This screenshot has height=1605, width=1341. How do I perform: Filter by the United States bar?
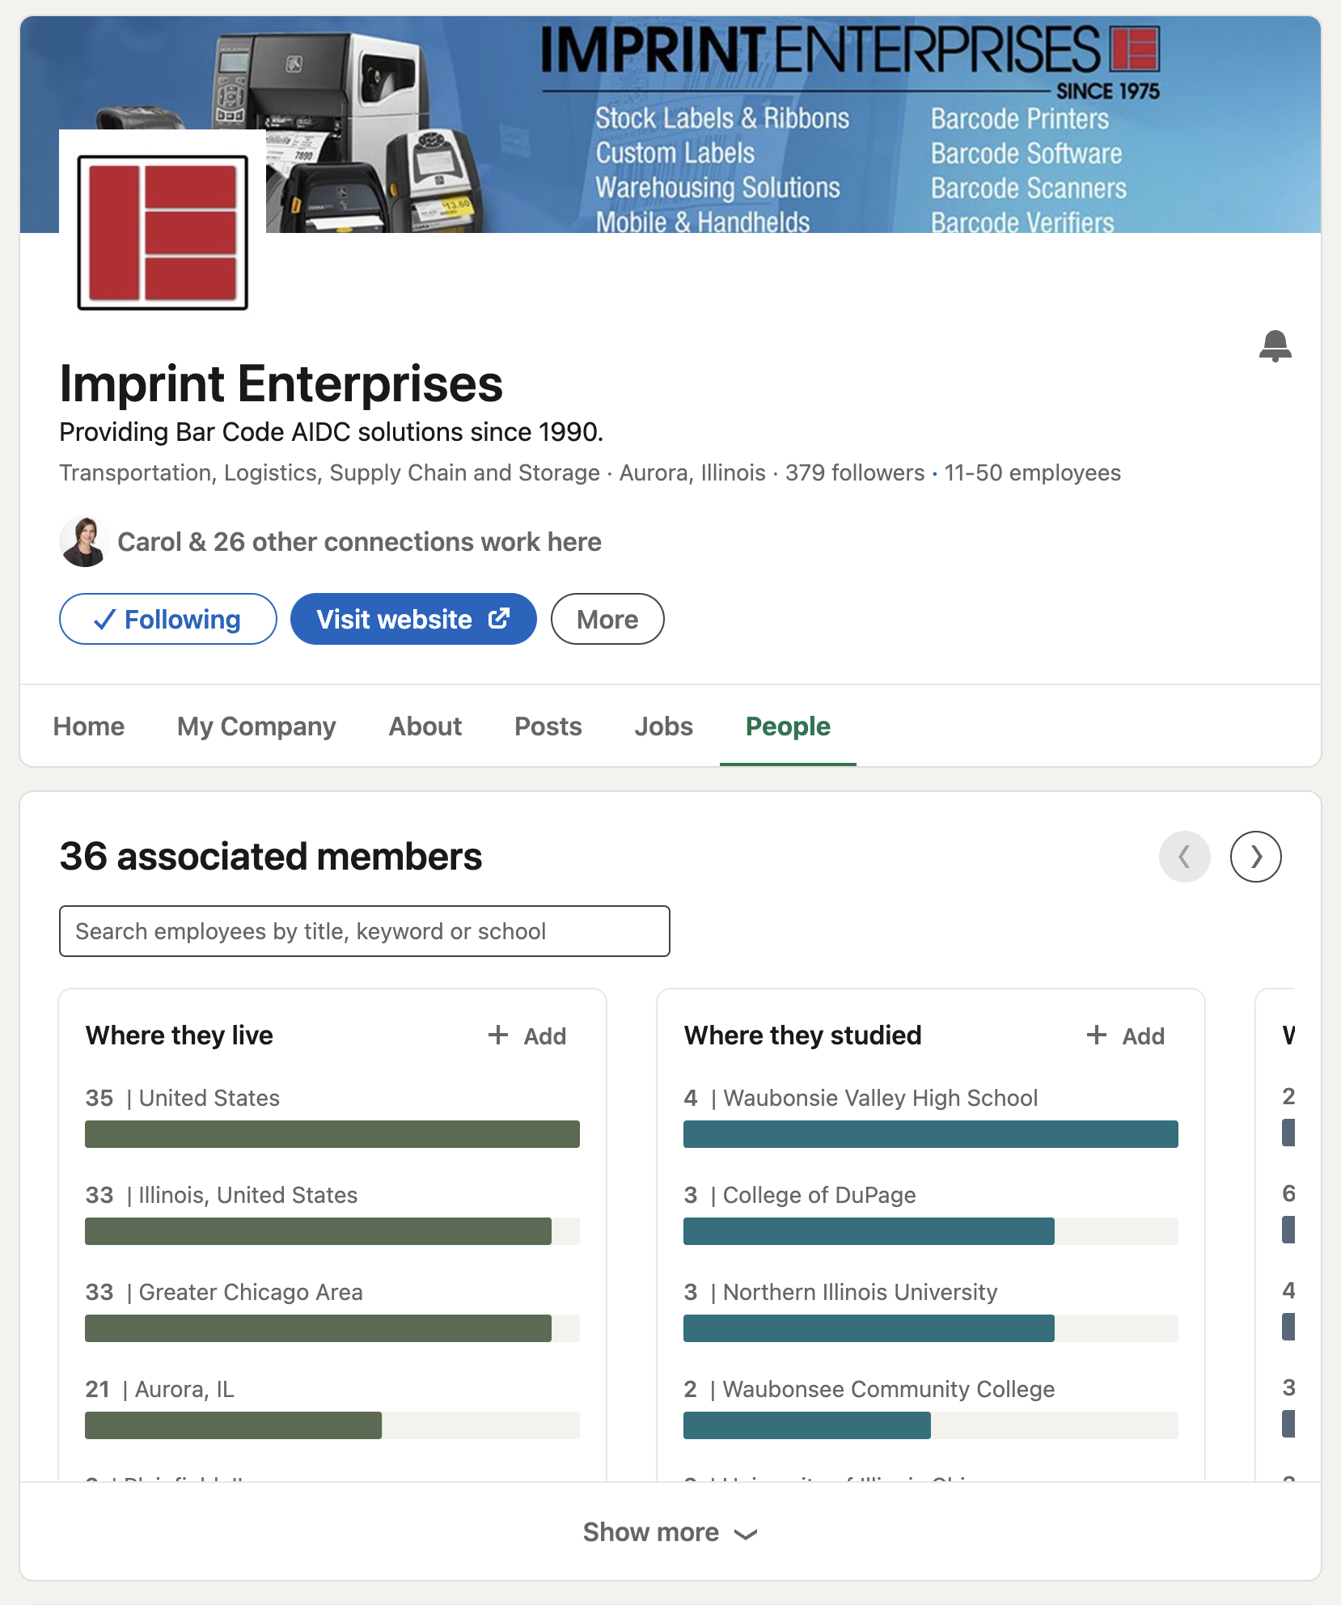pos(332,1134)
